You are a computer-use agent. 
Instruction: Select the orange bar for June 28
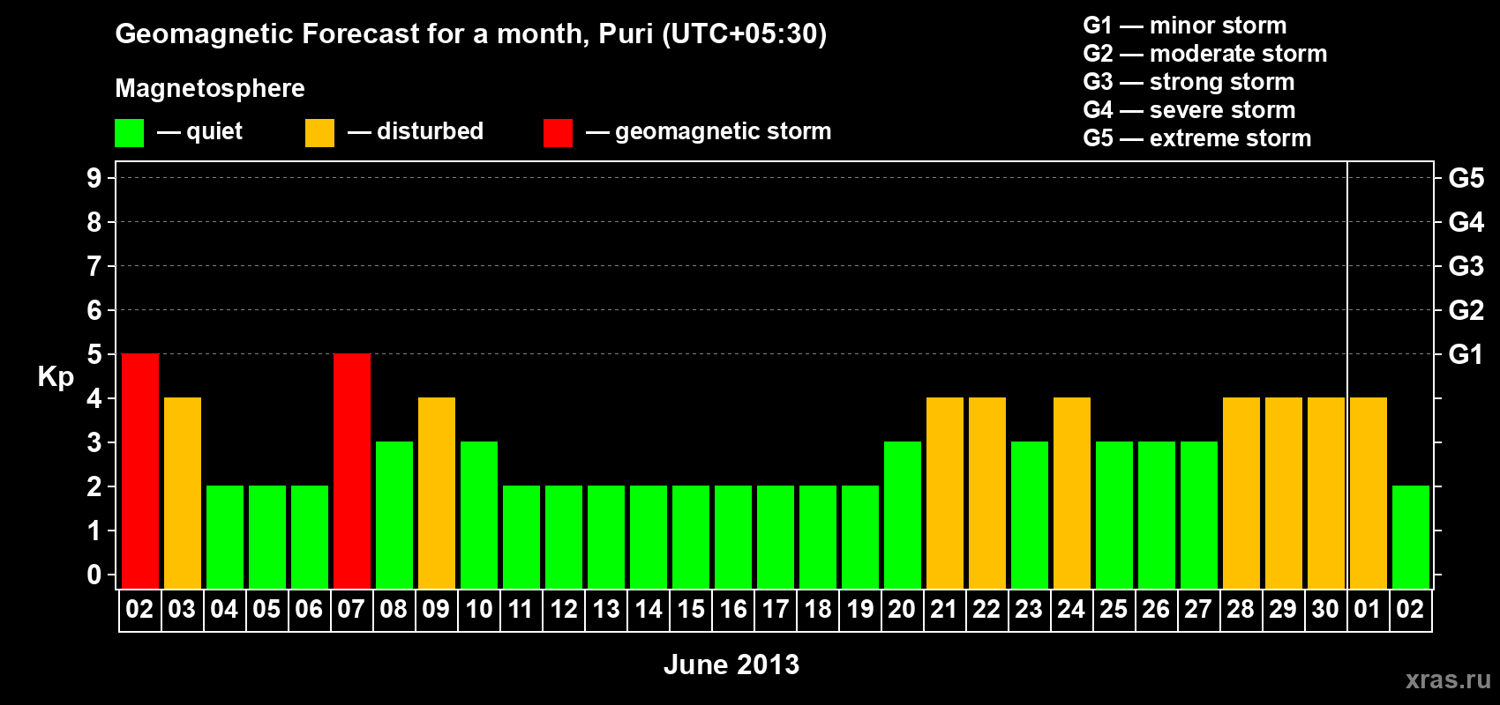click(x=1241, y=493)
